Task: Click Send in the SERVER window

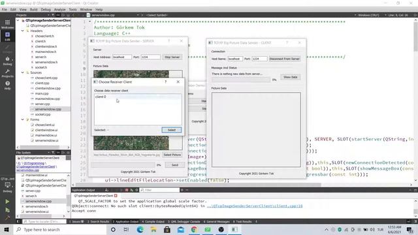Action: [175, 165]
